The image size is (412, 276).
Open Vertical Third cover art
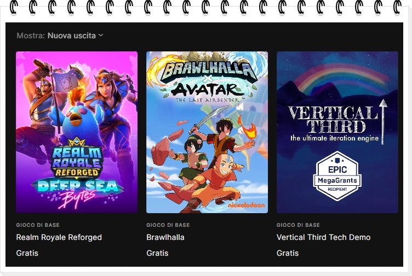(x=337, y=132)
